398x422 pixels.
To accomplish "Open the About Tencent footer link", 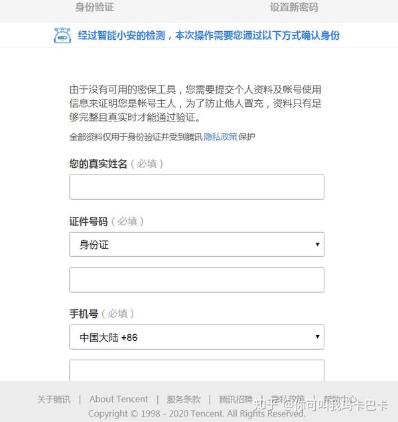I will pos(119,399).
